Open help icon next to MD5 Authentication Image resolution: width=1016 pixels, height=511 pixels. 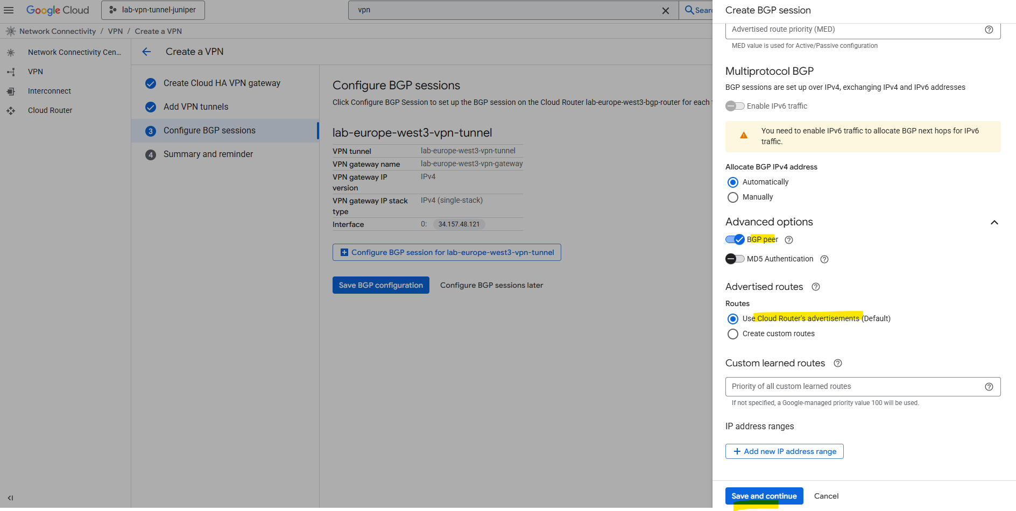(824, 259)
